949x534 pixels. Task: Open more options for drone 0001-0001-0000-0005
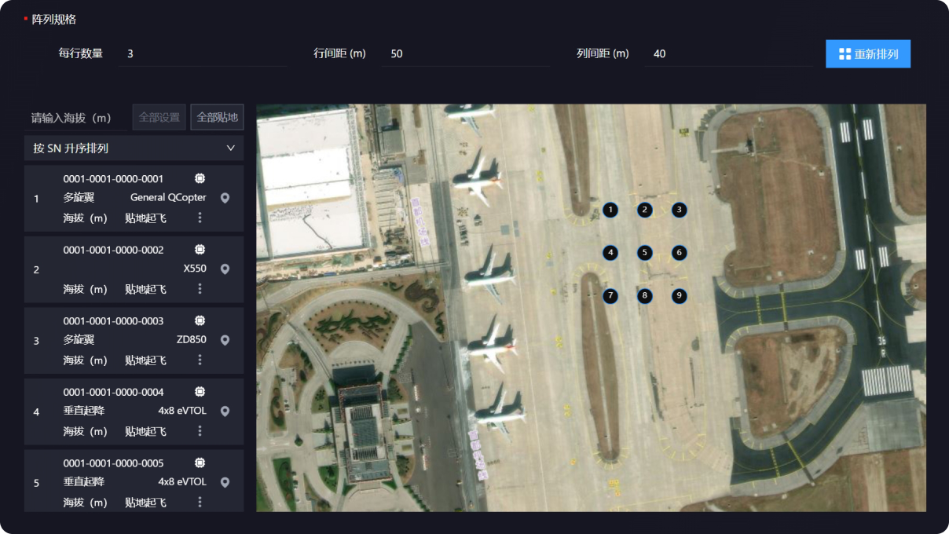200,502
